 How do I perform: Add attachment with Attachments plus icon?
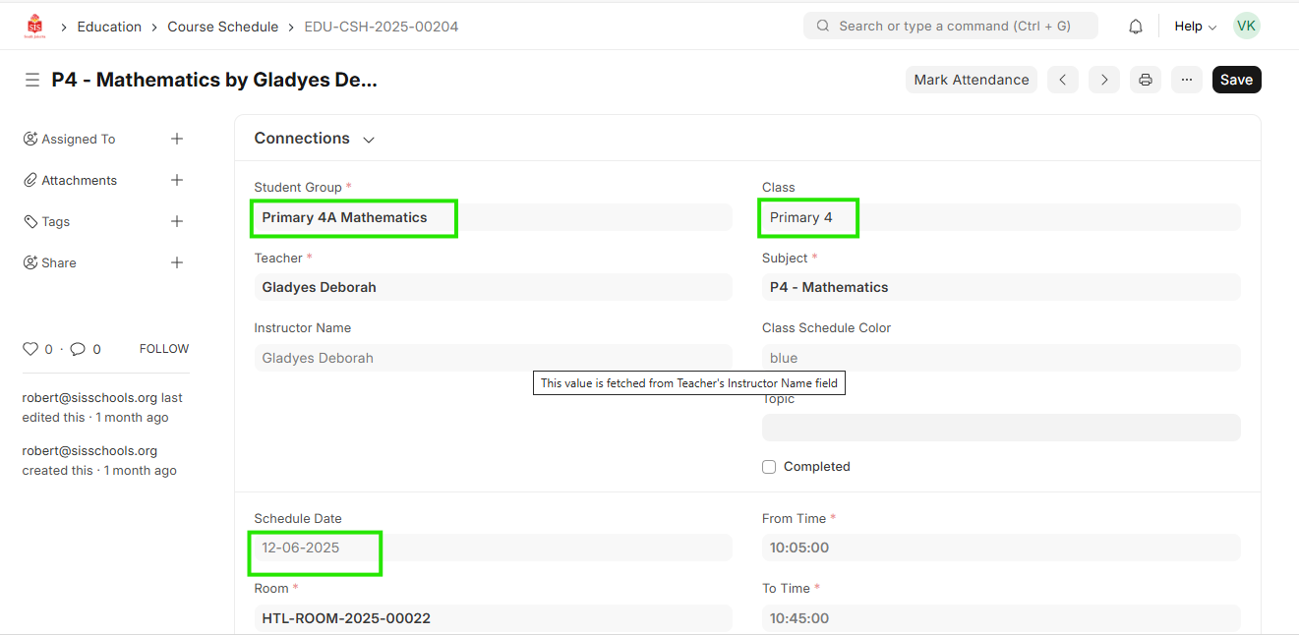pyautogui.click(x=177, y=180)
